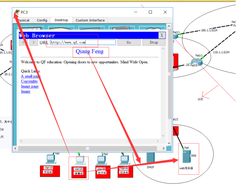Screen dimensions: 236x191
Task: Open the Copyrights link
Action: point(29,81)
